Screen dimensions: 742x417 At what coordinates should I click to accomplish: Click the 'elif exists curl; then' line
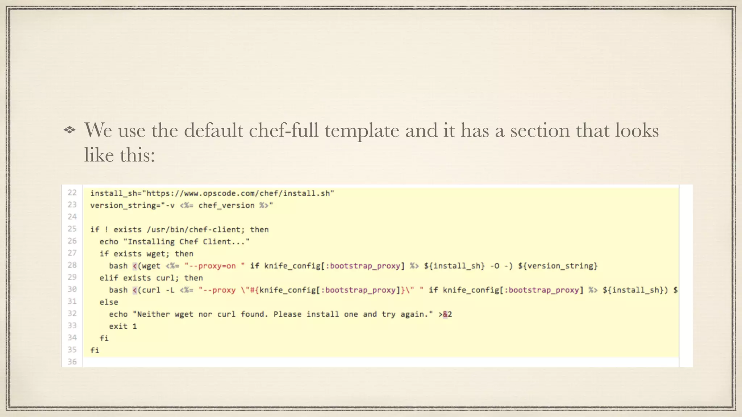pyautogui.click(x=151, y=278)
